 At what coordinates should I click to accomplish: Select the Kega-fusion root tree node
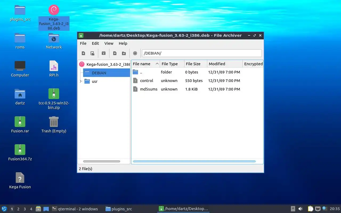[x=104, y=64]
